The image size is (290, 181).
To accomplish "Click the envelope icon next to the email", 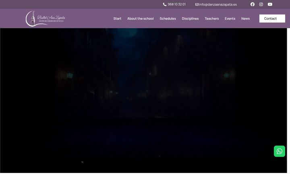I will pyautogui.click(x=197, y=4).
